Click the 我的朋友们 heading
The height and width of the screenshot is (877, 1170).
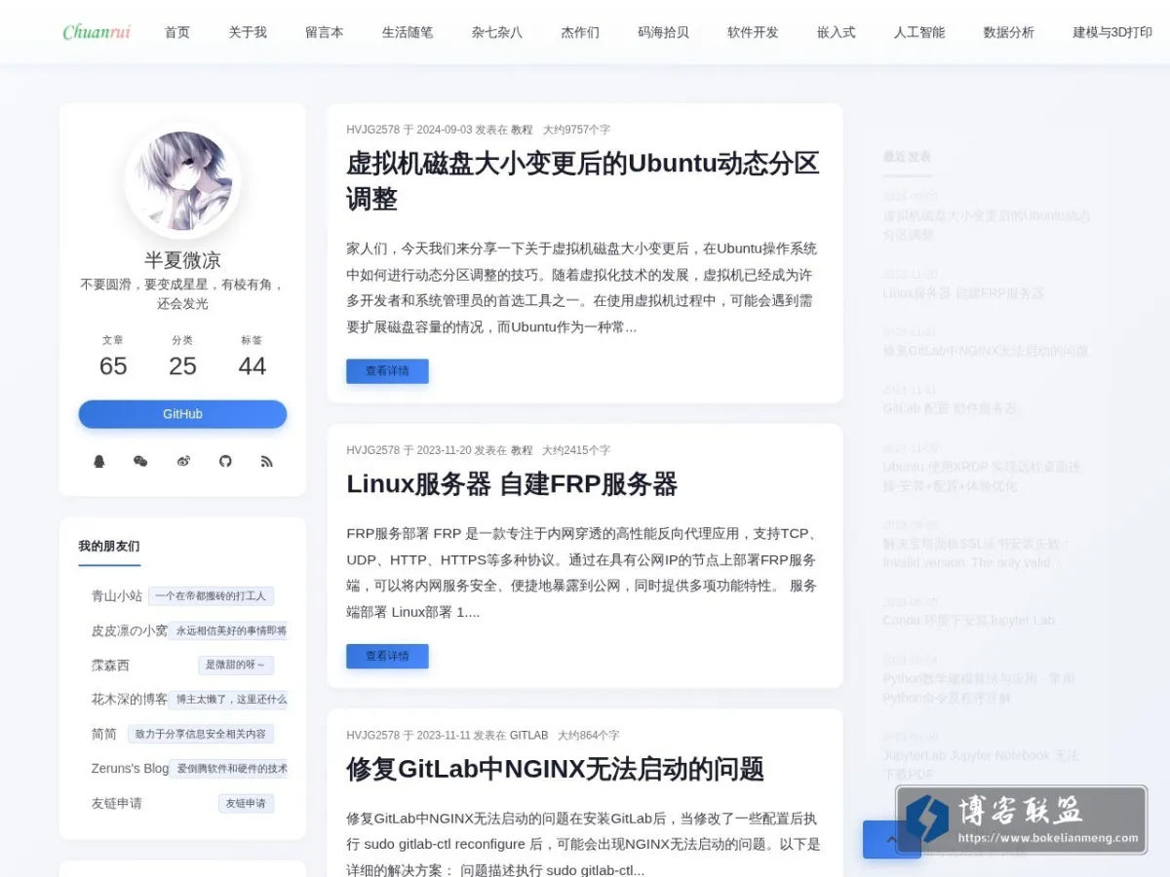coord(109,546)
